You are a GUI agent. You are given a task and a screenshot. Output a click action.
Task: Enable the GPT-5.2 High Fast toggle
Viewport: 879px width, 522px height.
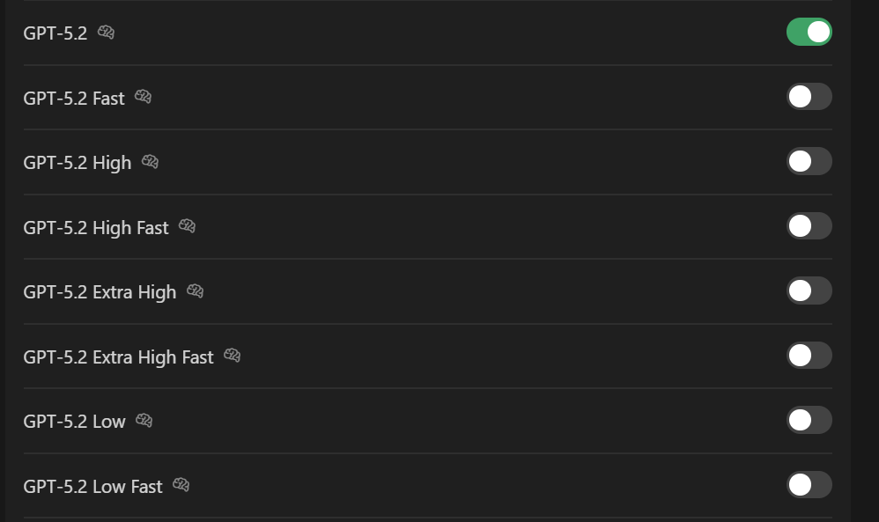point(809,226)
